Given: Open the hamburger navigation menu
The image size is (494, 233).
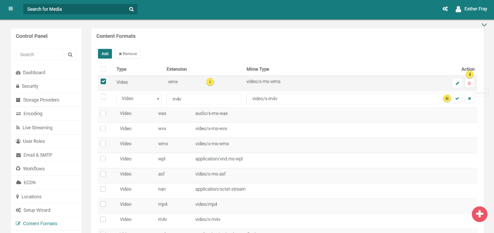Looking at the screenshot, I should click(11, 9).
